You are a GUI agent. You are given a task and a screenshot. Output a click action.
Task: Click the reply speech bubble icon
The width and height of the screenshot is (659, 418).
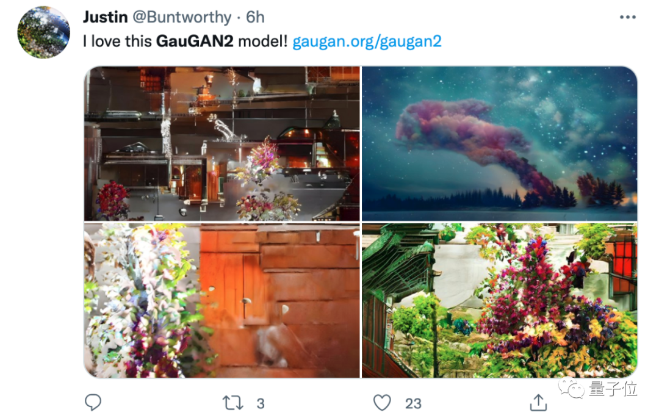(x=93, y=402)
